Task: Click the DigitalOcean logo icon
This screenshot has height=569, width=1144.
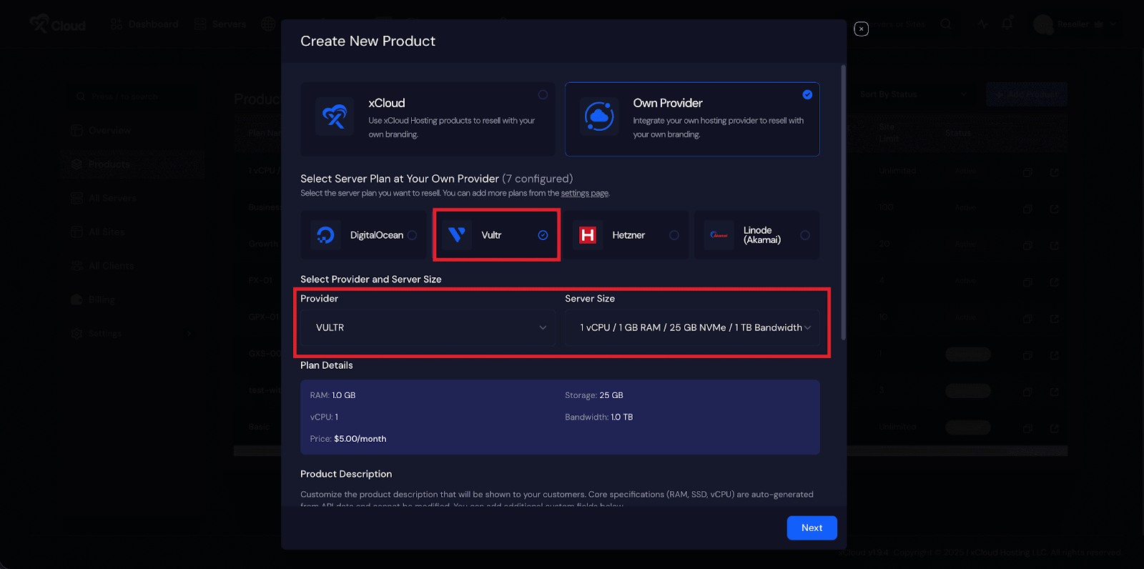Action: 326,235
